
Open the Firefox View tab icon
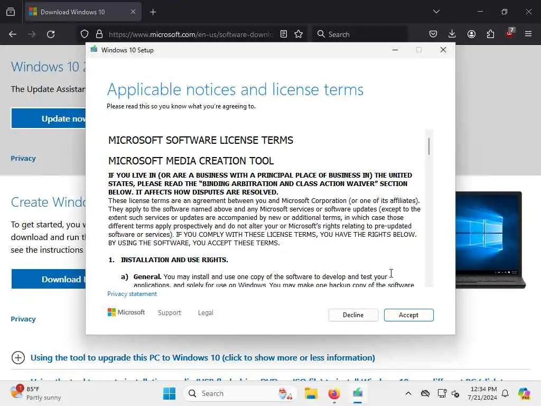[11, 12]
